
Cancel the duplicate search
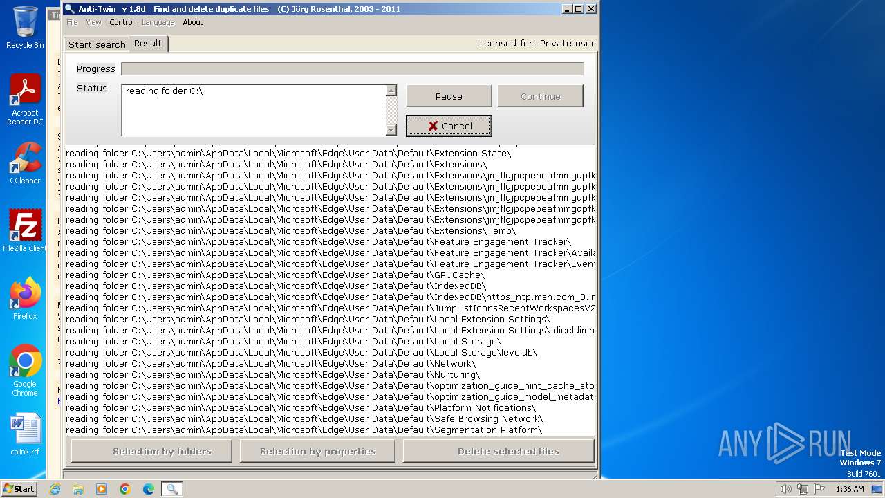point(449,126)
